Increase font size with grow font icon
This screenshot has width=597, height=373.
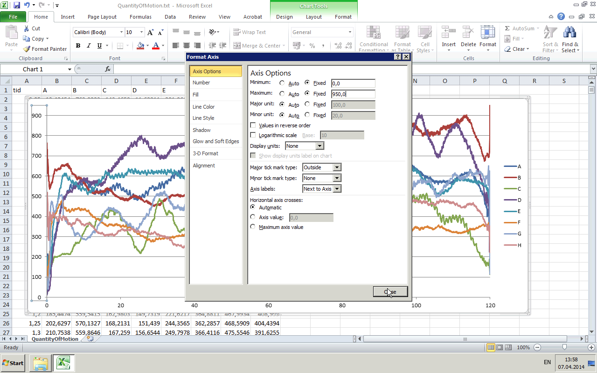(150, 32)
